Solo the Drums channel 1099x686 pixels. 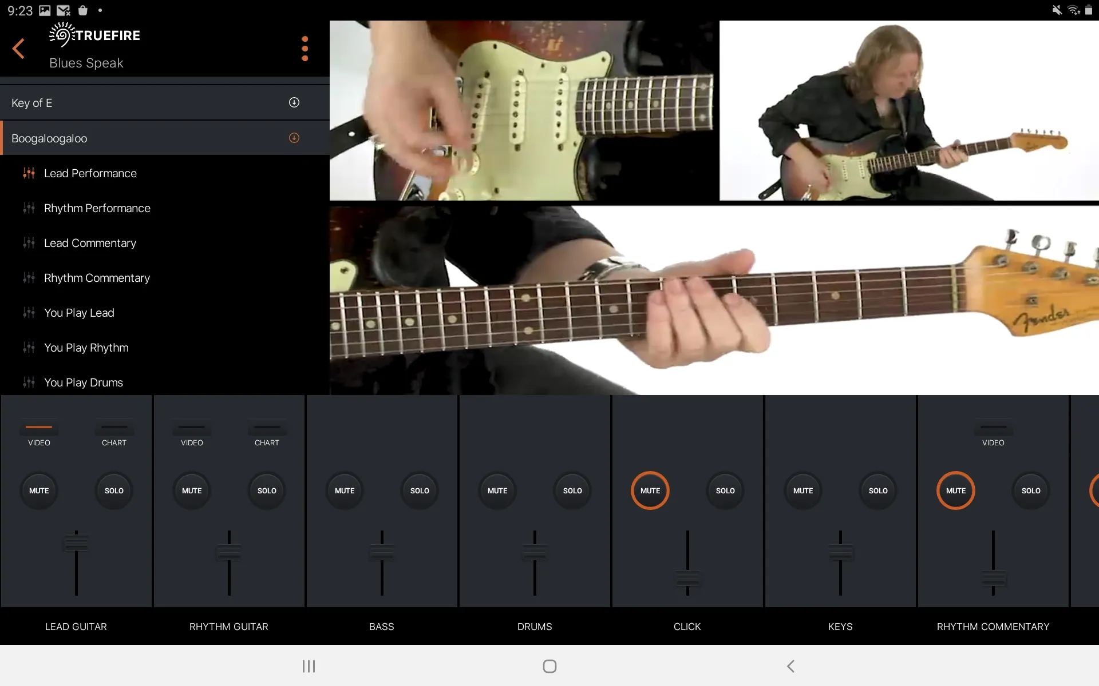572,490
